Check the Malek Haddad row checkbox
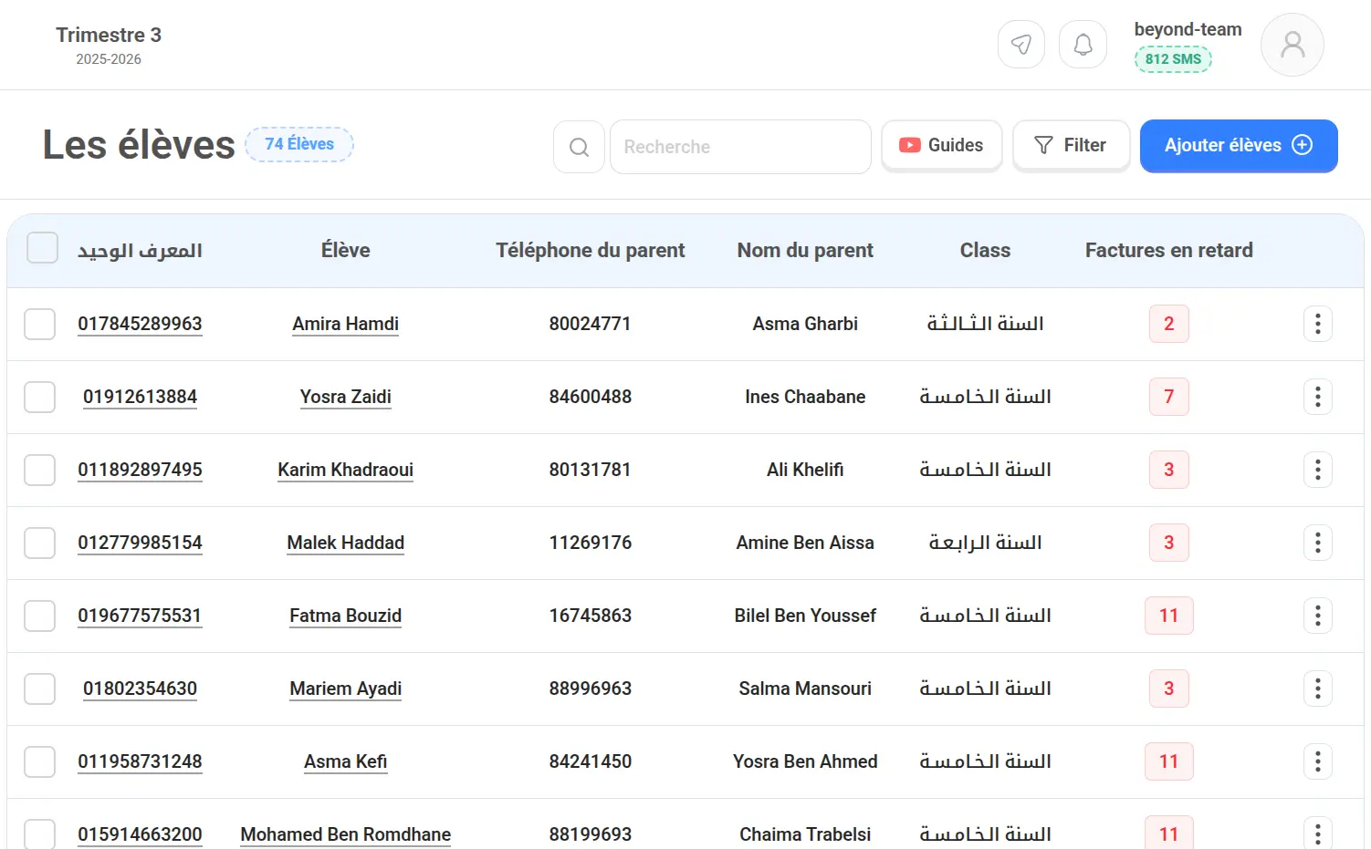1371x849 pixels. click(x=40, y=543)
